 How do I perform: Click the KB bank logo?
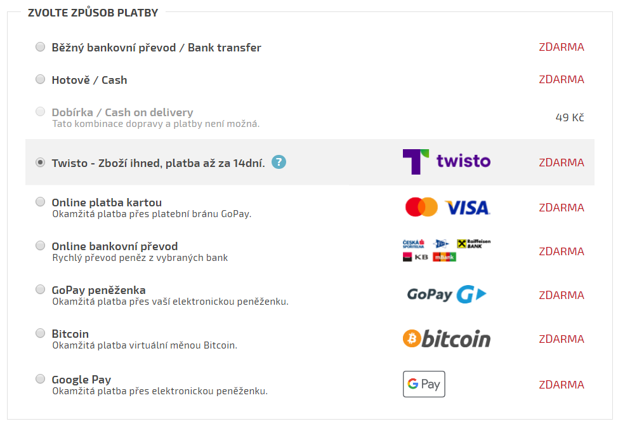coord(416,257)
